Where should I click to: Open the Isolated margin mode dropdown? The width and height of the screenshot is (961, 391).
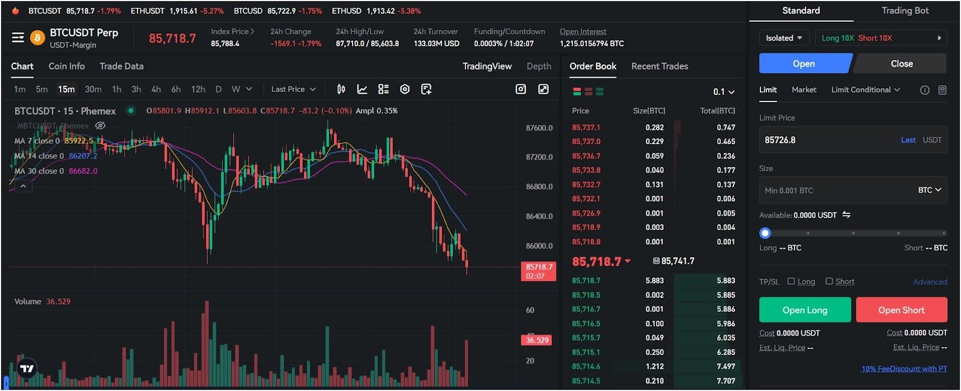pyautogui.click(x=784, y=38)
